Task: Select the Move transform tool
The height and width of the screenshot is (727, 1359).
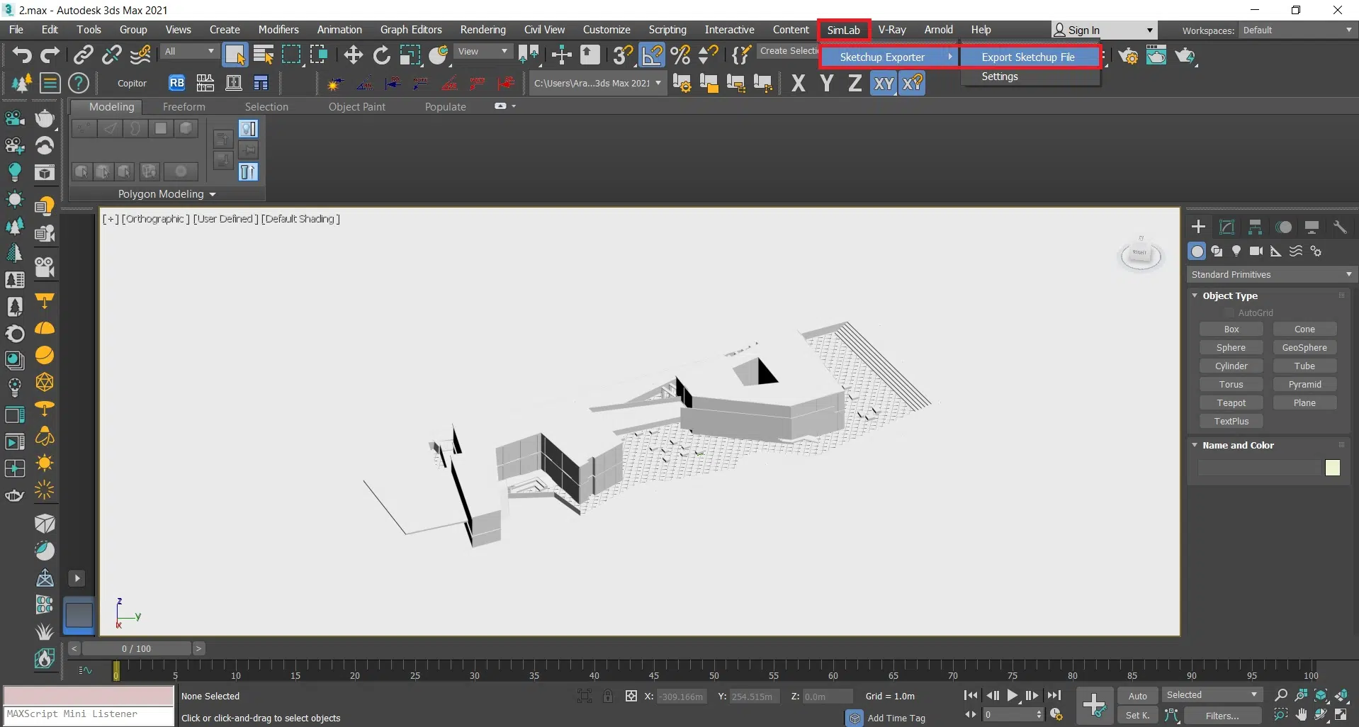Action: coord(353,55)
